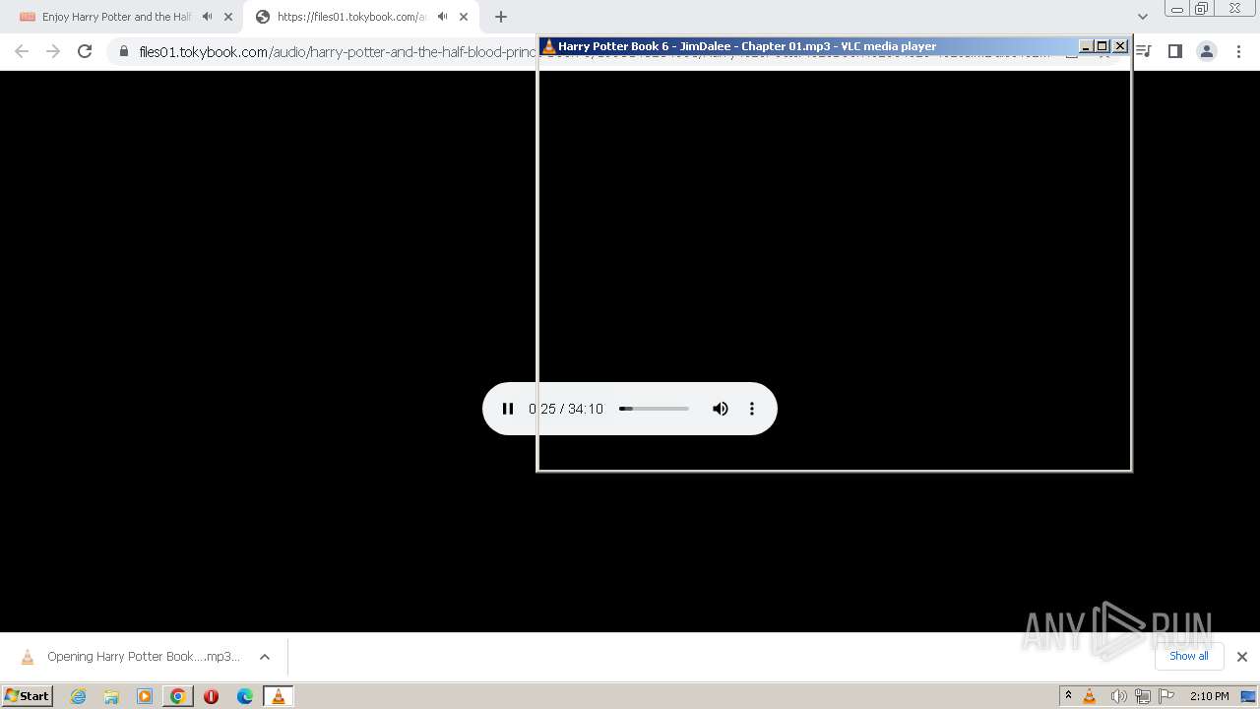The image size is (1260, 709).
Task: Close the Chrome downloads bar
Action: click(1242, 657)
